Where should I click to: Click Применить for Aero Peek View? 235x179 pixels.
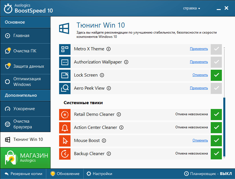point(199,88)
